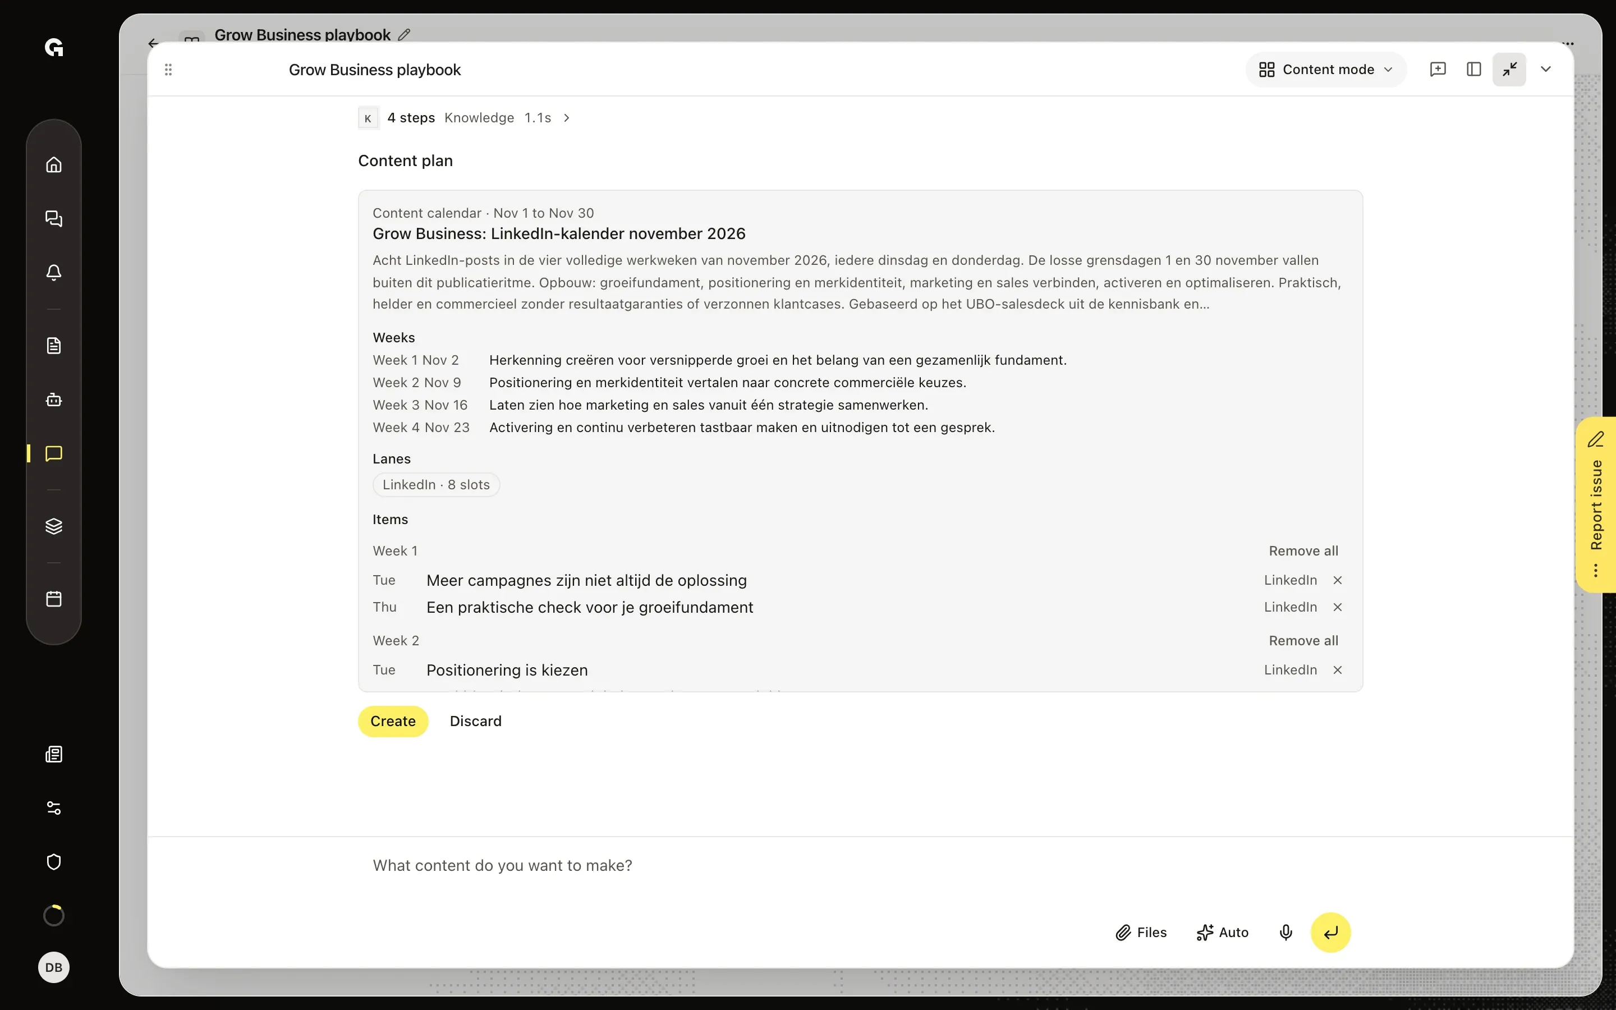Click the post 'Positionering is kiezen'

pos(507,670)
